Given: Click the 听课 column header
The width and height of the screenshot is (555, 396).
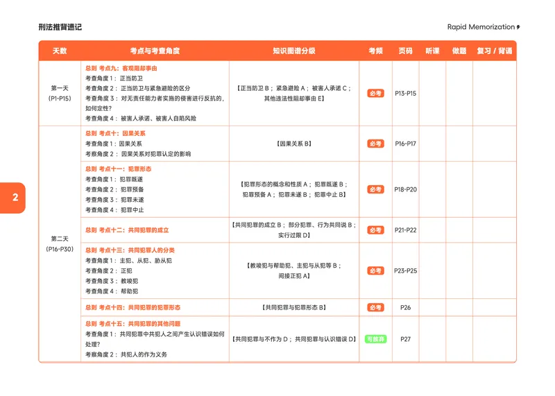Looking at the screenshot, I should tap(432, 51).
